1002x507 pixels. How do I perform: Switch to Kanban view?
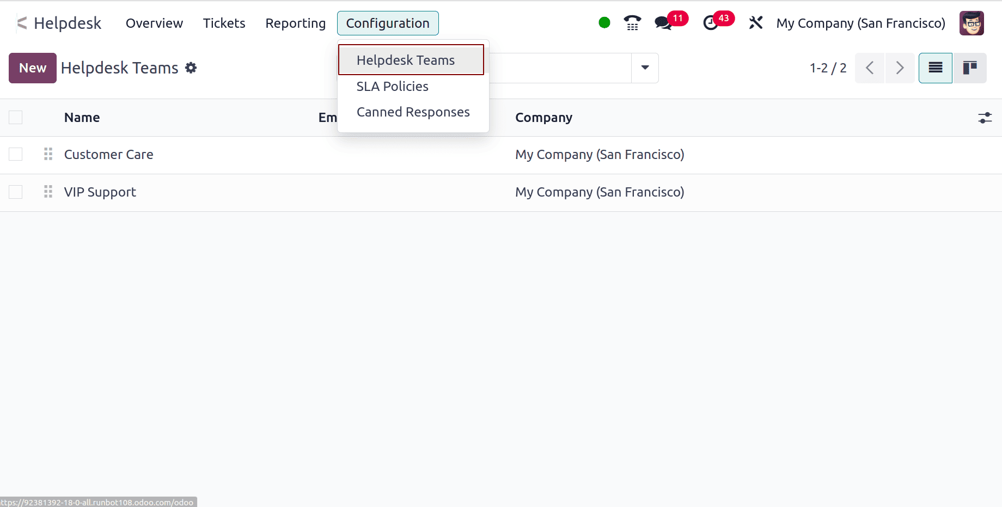(970, 68)
